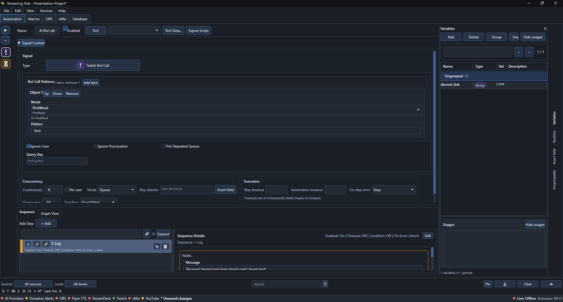The height and width of the screenshot is (302, 563).
Task: Click the Twitch status indicator
Action: 120,298
